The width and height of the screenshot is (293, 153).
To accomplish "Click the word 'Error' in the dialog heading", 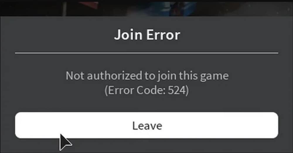I will pos(163,35).
